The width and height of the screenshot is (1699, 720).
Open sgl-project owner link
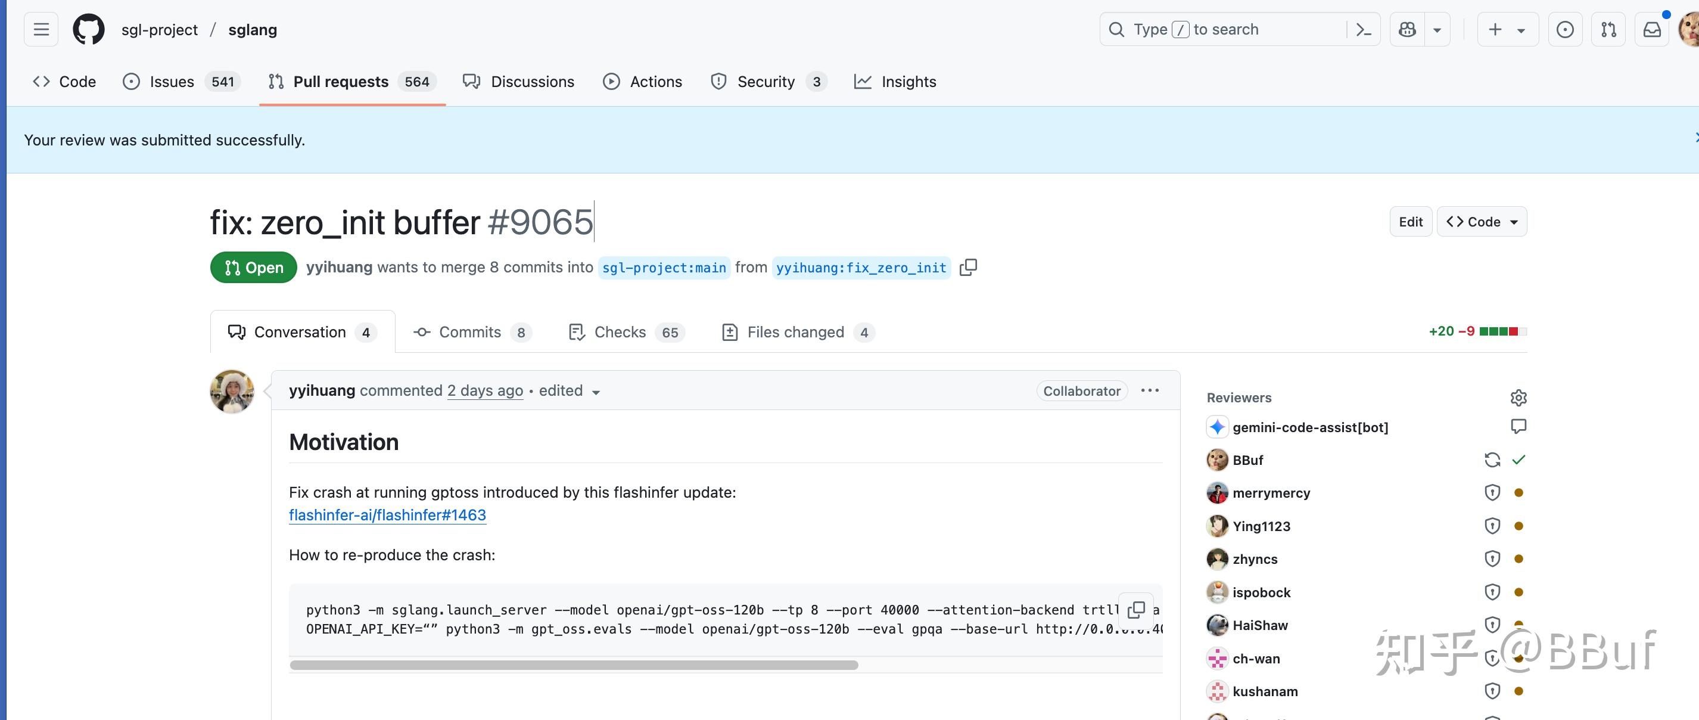pyautogui.click(x=159, y=30)
